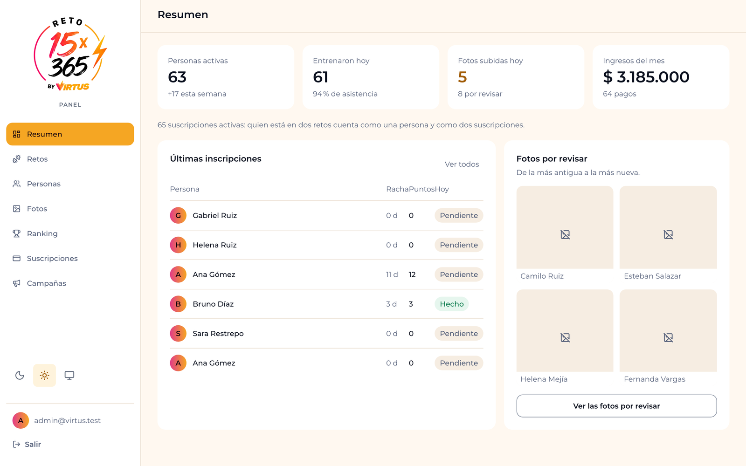
Task: Click the Personas users icon
Action: click(17, 184)
